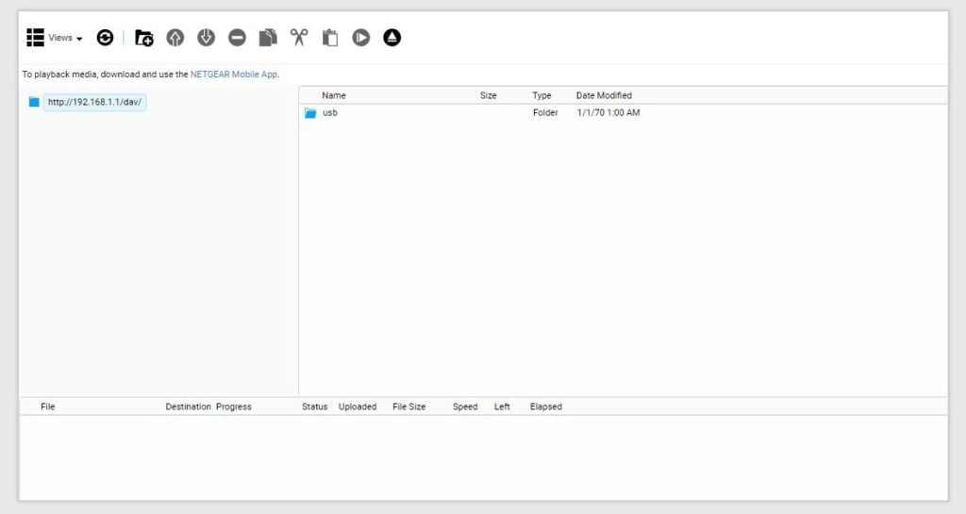The height and width of the screenshot is (514, 966).
Task: Create a new folder with toolbar icon
Action: (x=143, y=38)
